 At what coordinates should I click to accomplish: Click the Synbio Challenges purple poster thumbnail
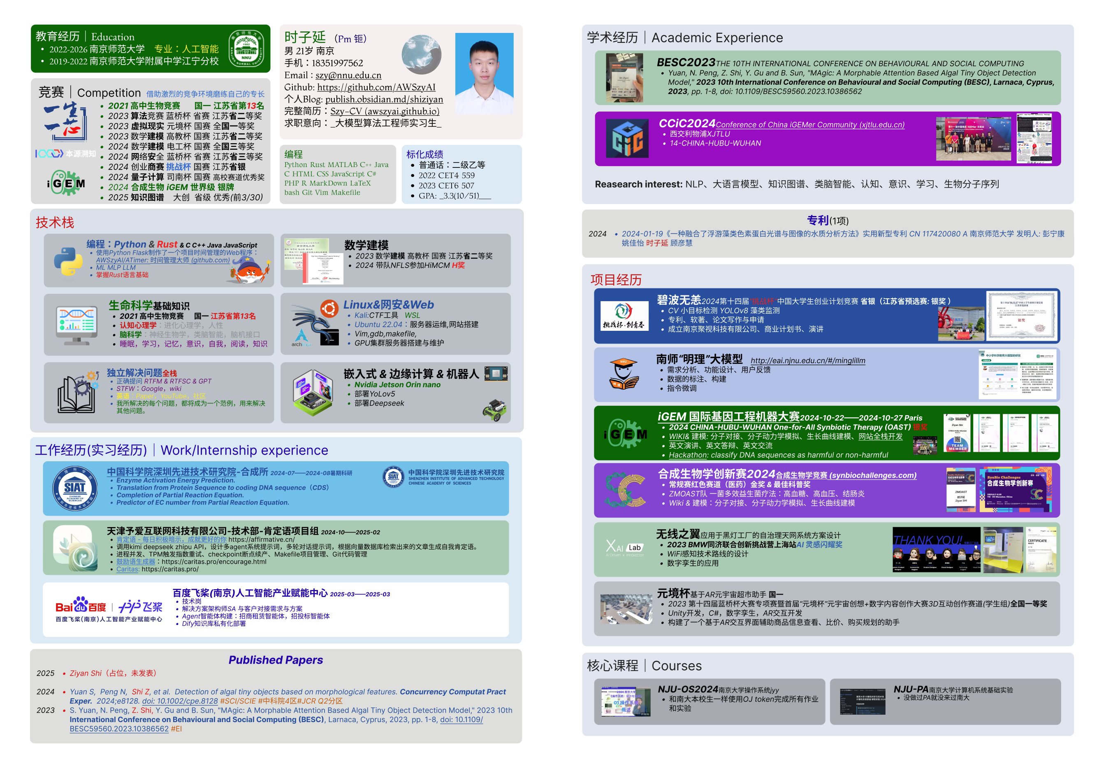tap(1015, 490)
